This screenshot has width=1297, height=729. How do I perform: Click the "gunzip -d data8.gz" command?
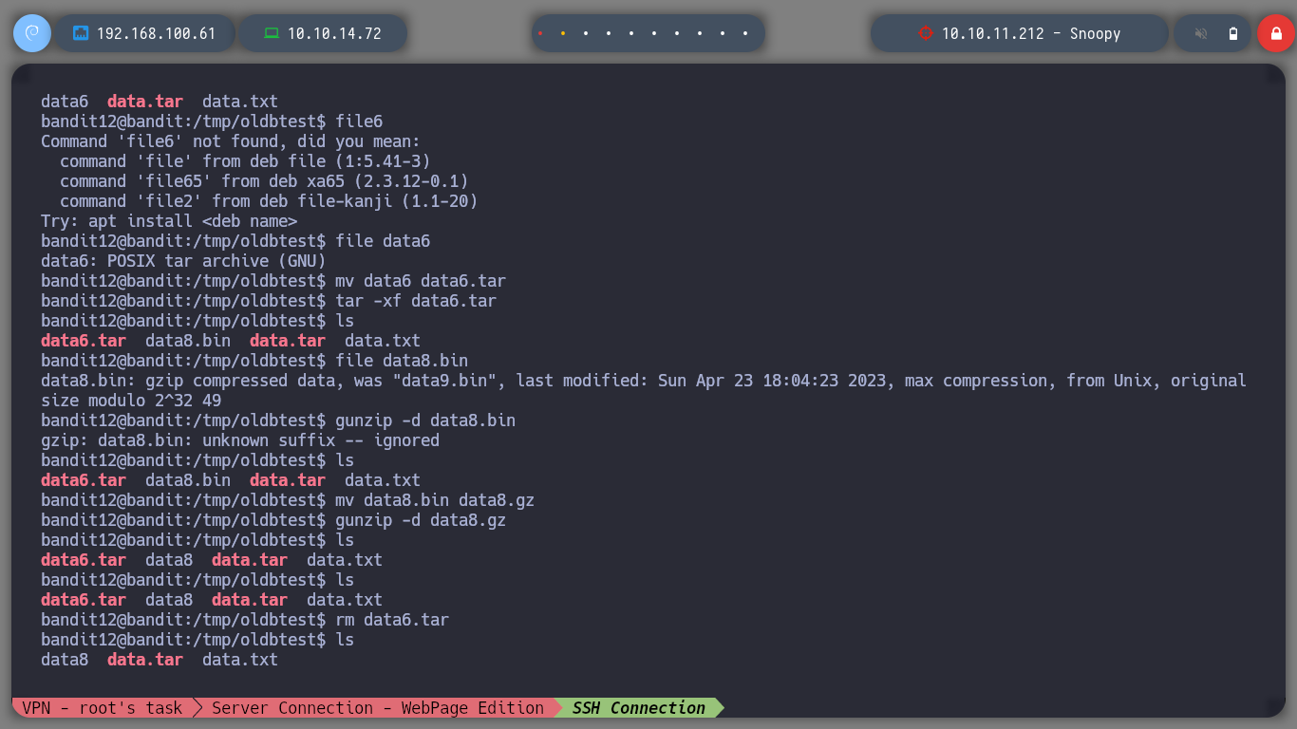coord(421,520)
